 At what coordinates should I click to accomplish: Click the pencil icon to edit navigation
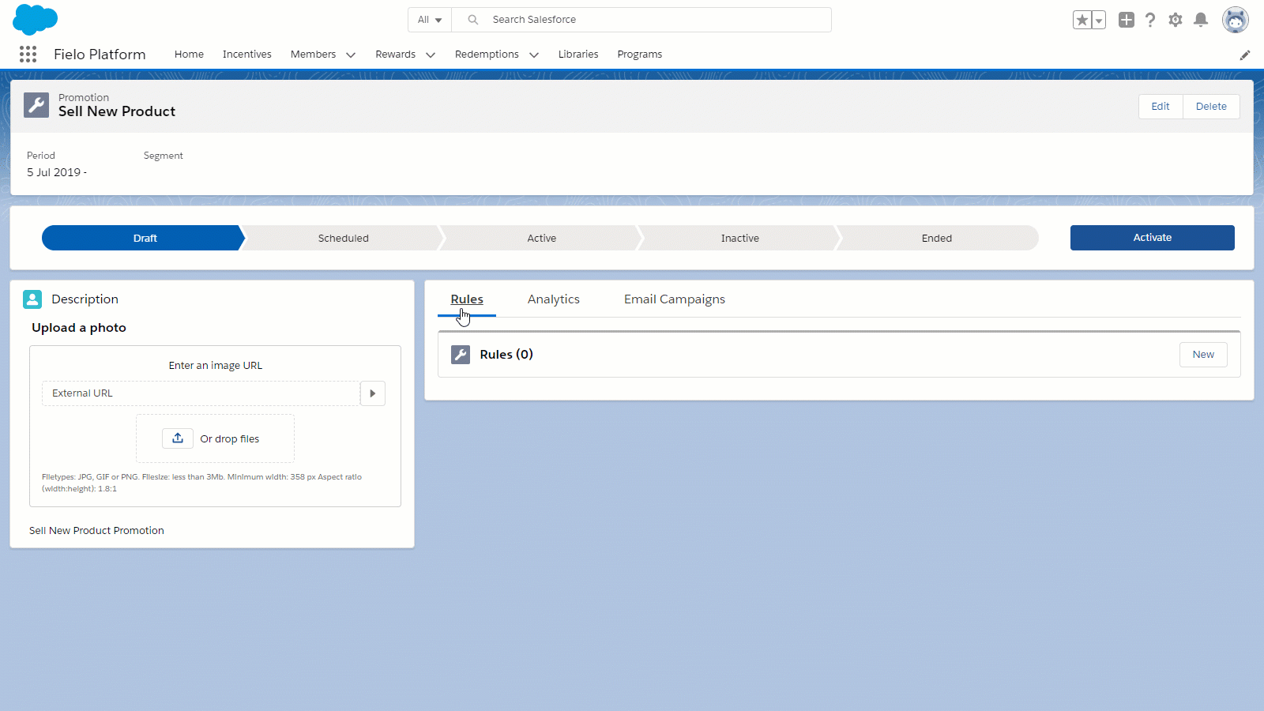click(x=1245, y=55)
